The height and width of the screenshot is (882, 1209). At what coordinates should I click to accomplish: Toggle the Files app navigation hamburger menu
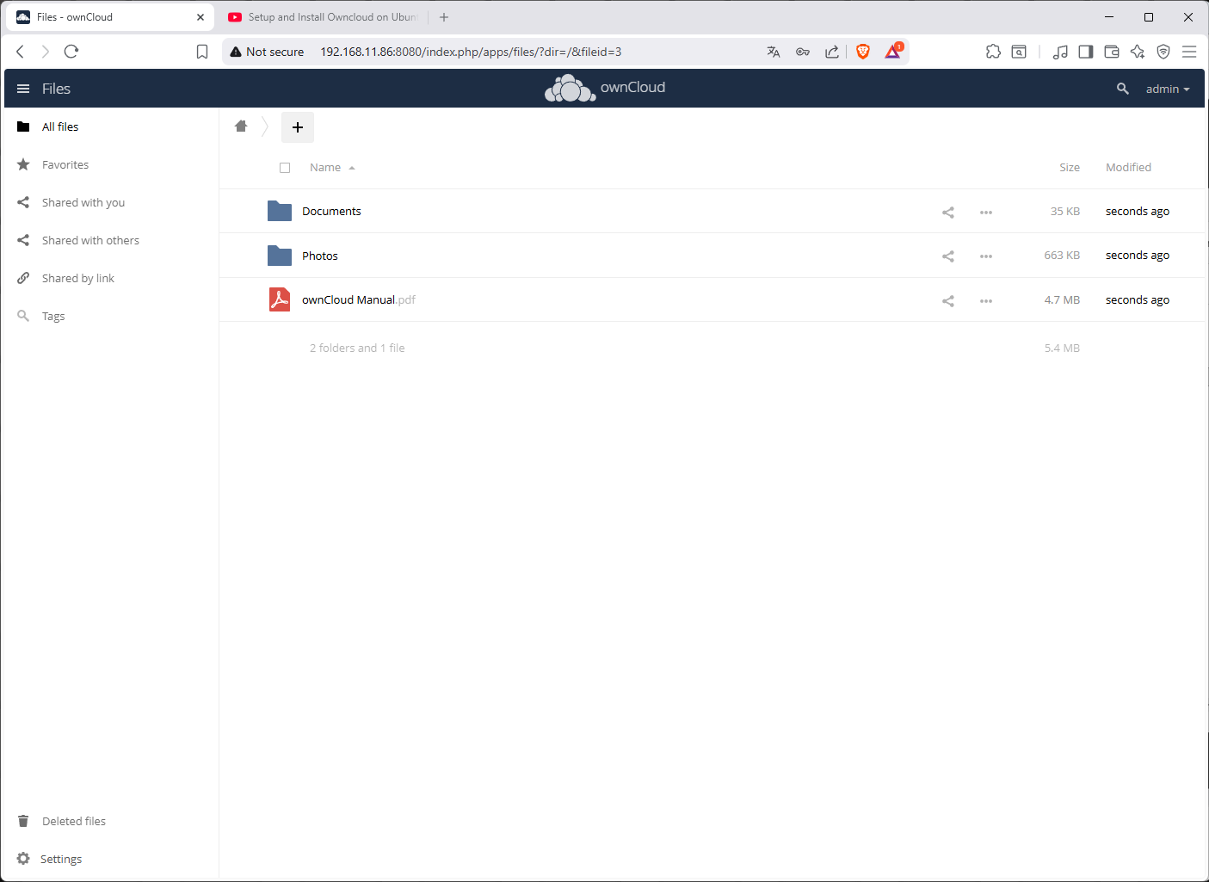coord(23,89)
